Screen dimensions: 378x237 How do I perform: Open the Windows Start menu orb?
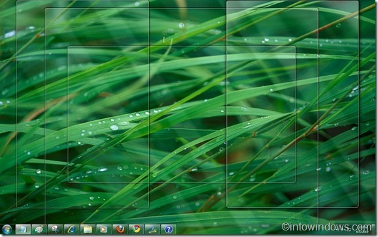click(x=7, y=229)
